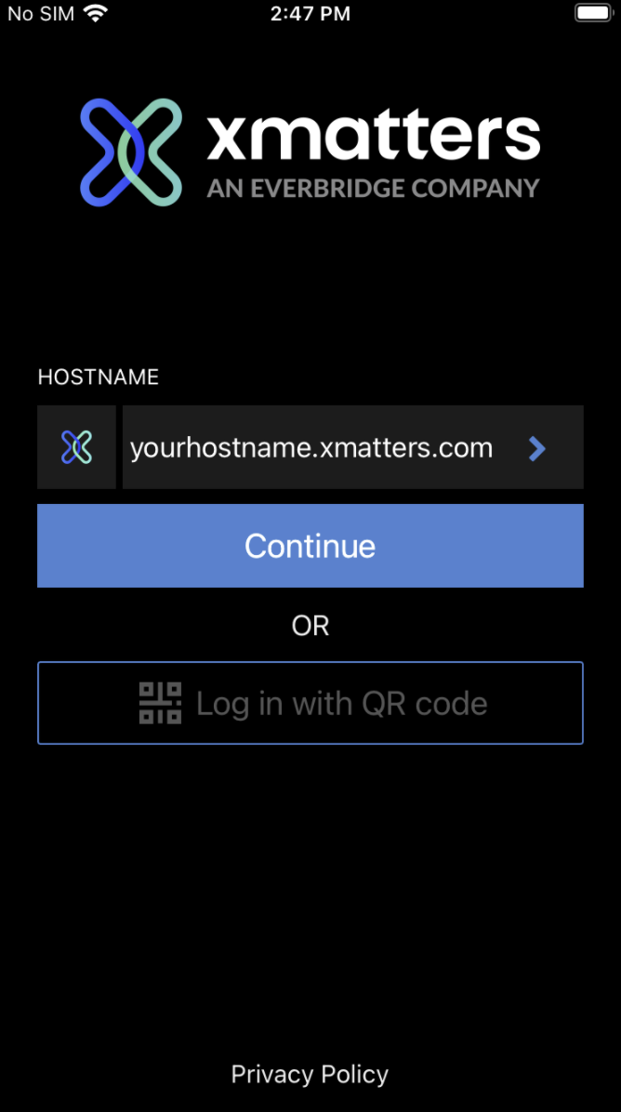621x1112 pixels.
Task: Open the Privacy Policy link
Action: [310, 1074]
